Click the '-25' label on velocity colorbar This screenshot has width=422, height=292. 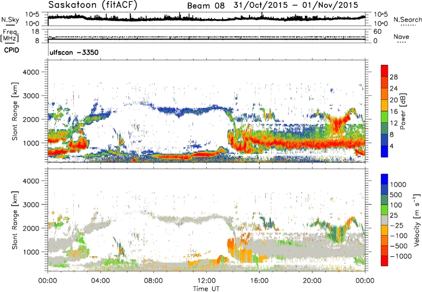click(x=397, y=225)
